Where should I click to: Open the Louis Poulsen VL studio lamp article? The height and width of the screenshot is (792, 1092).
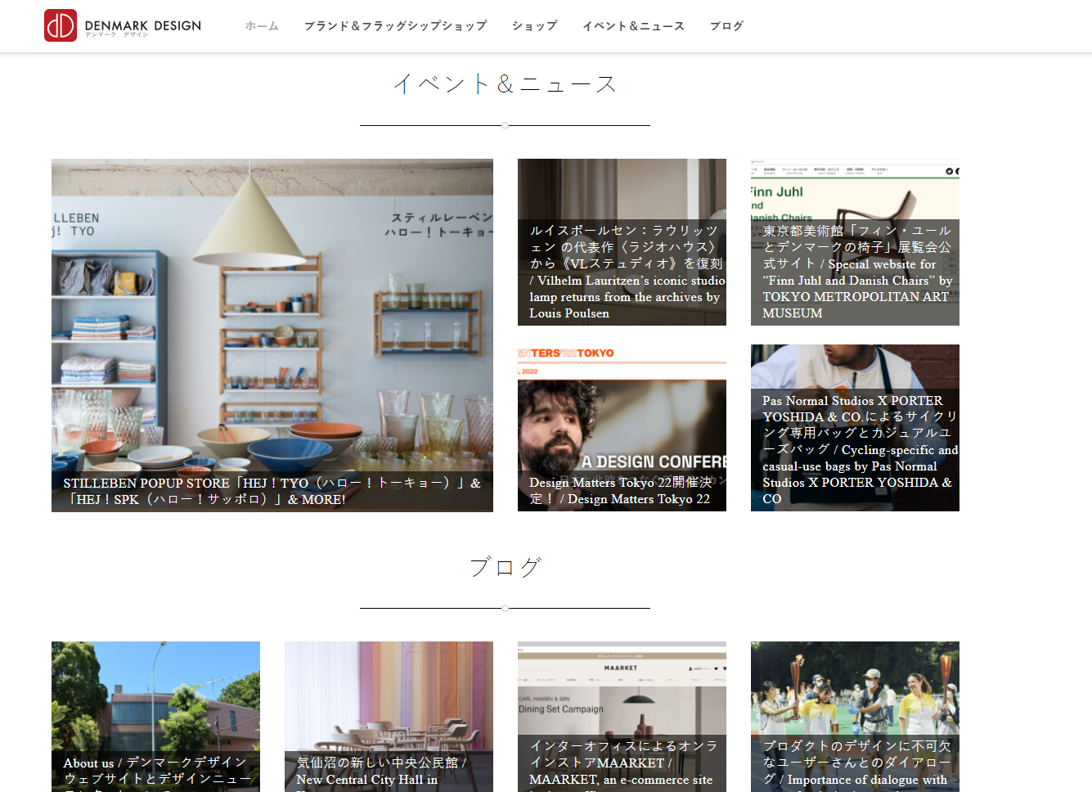click(622, 242)
